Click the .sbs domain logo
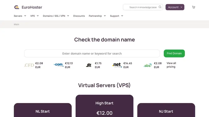209x117 pixels. pyautogui.click(x=148, y=65)
